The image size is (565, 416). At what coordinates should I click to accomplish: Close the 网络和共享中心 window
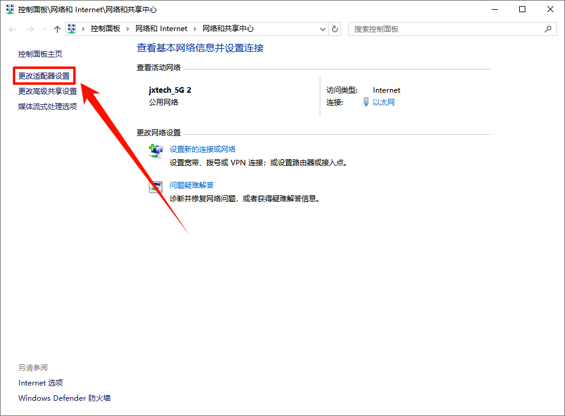550,9
